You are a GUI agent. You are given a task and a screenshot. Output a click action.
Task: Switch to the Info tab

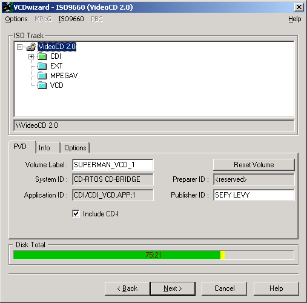pyautogui.click(x=48, y=148)
